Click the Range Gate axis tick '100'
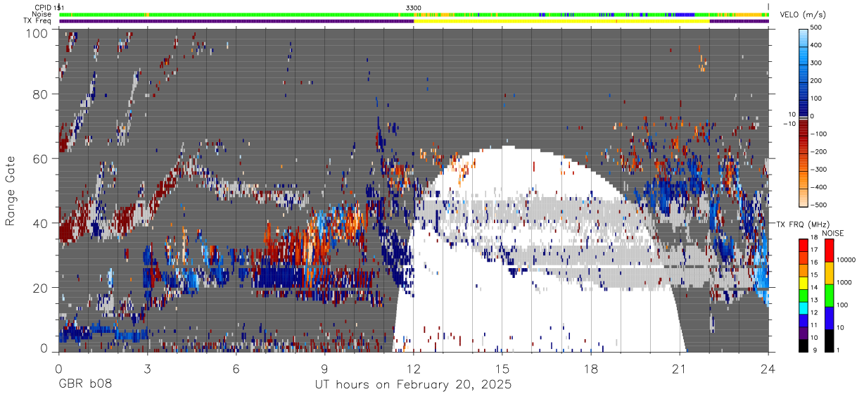The image size is (864, 399). tap(38, 33)
